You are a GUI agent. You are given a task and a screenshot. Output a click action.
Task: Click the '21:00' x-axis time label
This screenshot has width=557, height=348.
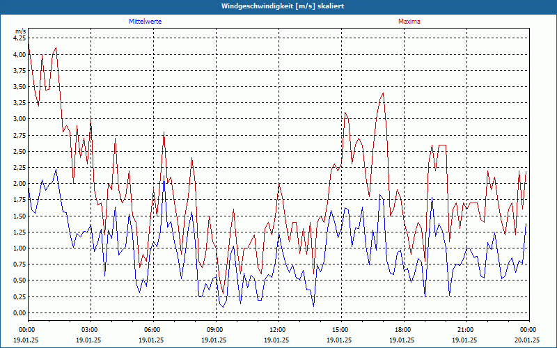(464, 329)
